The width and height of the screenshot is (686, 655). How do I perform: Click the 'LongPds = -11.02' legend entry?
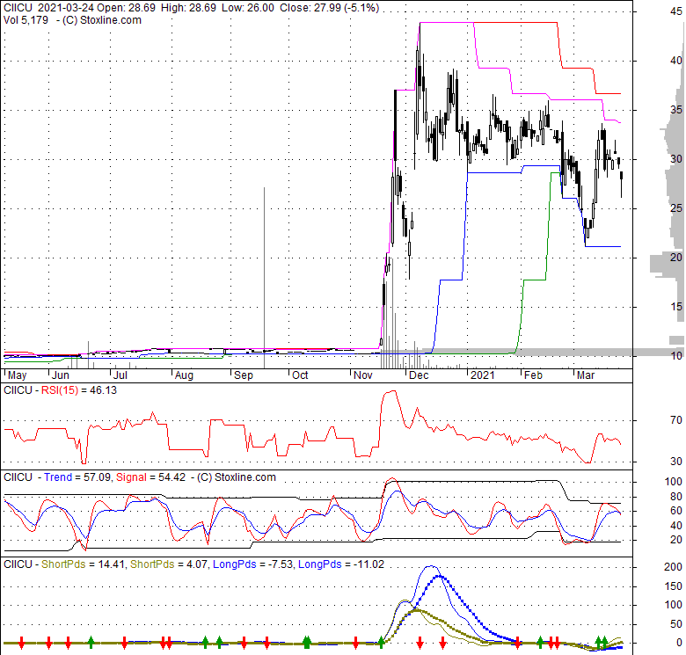(341, 564)
